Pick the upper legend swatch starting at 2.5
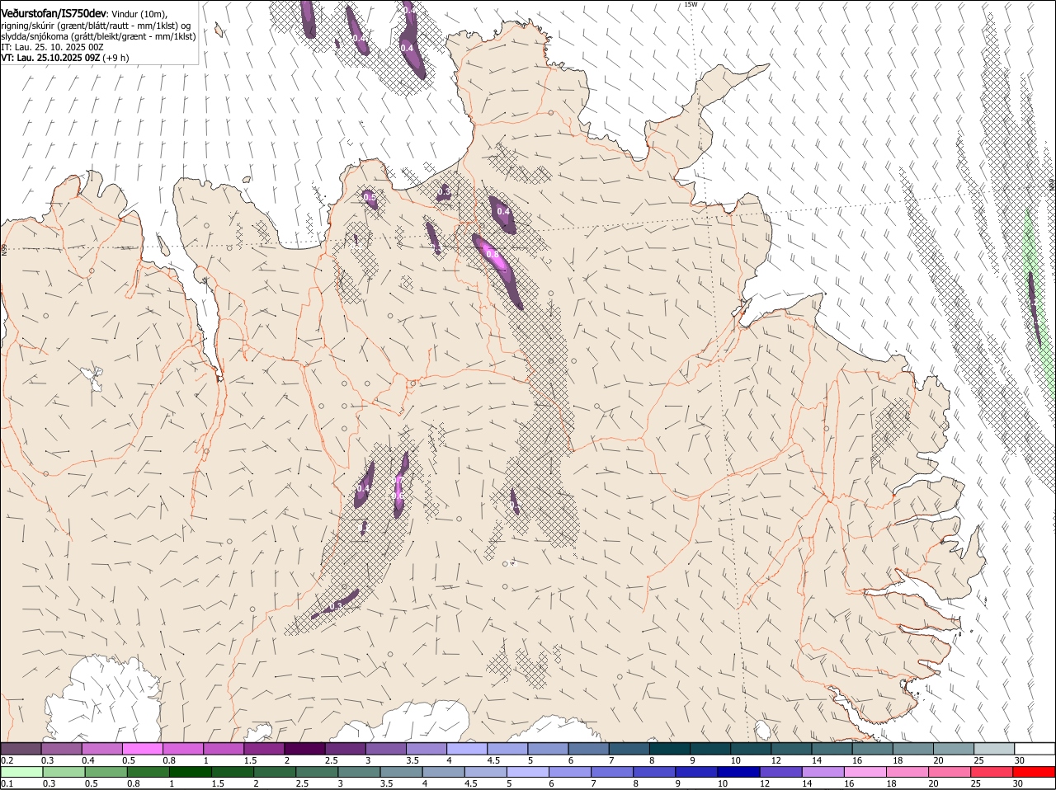The height and width of the screenshot is (790, 1056). point(345,748)
